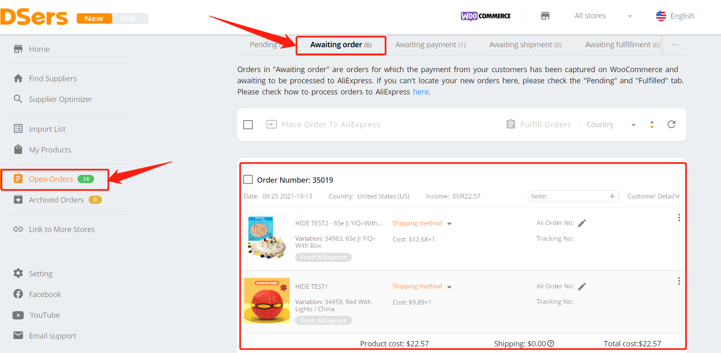
Task: Click the Facebook icon
Action: (x=18, y=294)
